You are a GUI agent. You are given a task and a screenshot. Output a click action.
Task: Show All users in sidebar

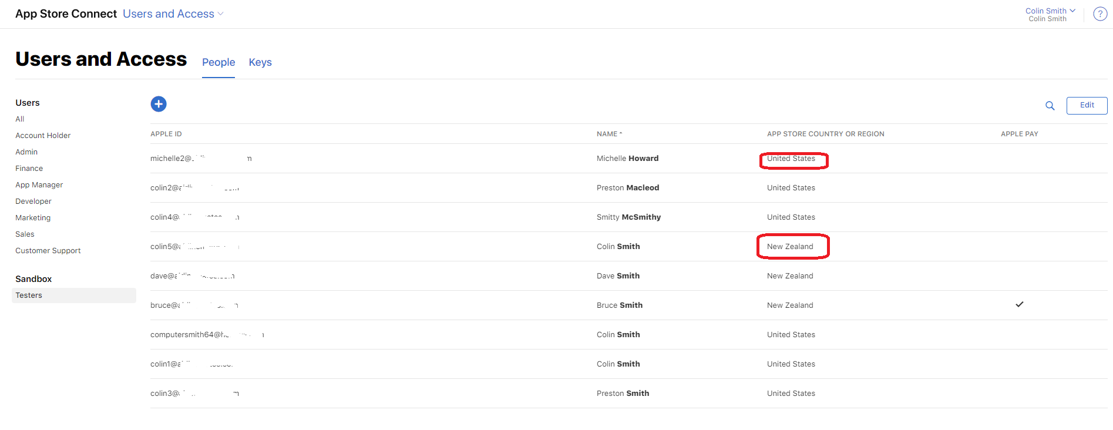(20, 119)
